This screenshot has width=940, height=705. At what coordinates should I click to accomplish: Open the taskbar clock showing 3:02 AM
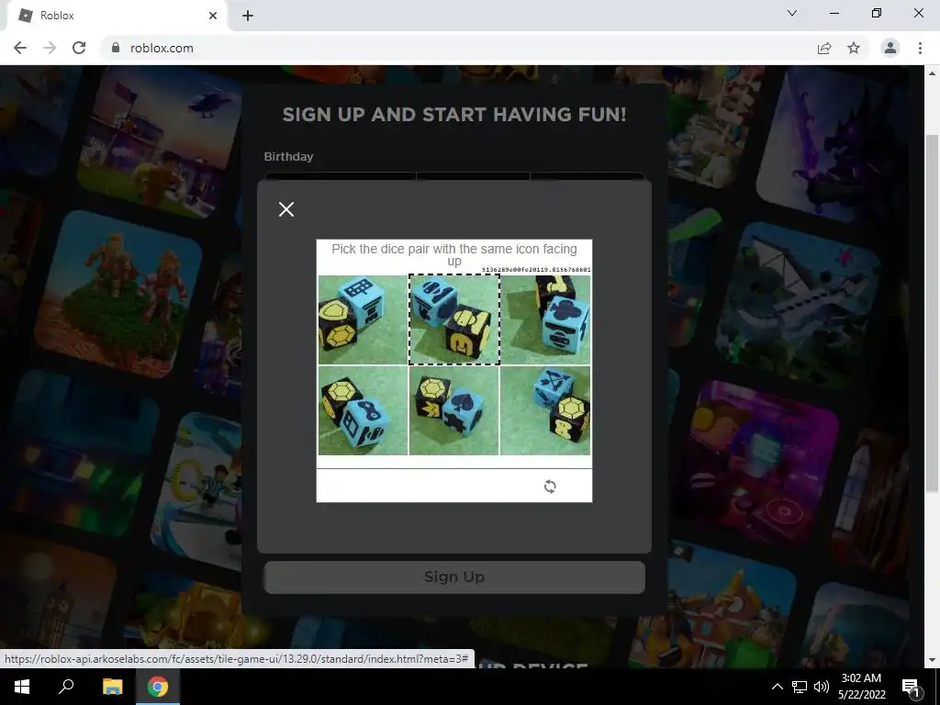861,687
